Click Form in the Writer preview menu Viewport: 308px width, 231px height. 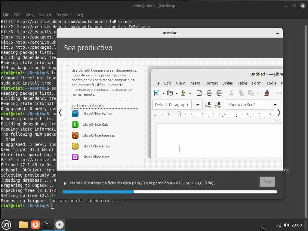click(x=257, y=83)
